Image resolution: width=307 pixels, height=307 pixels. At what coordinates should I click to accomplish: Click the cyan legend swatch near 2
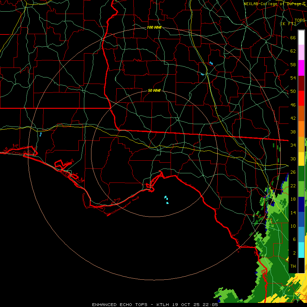pos(301,250)
